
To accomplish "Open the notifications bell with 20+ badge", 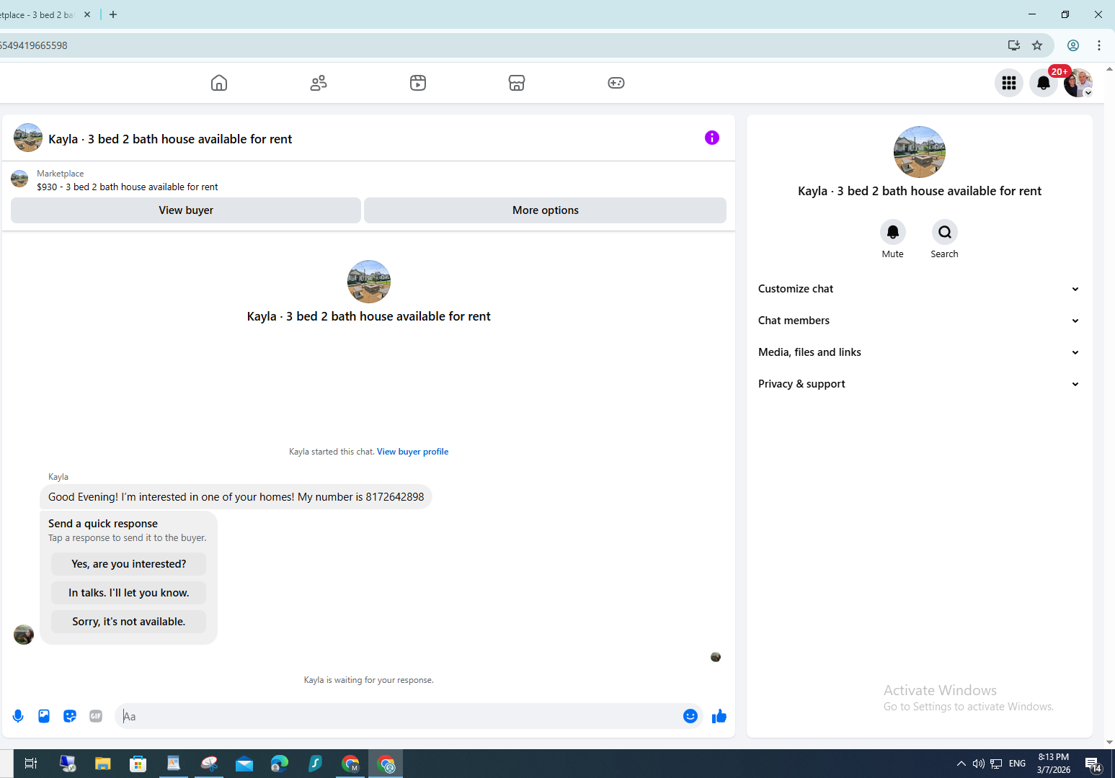I will pos(1044,83).
